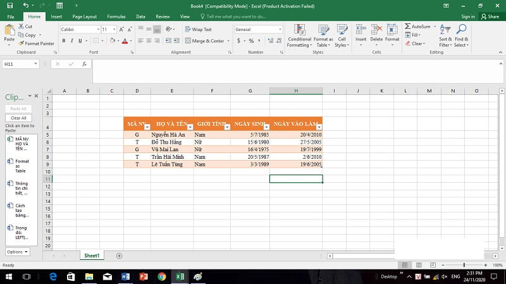
Task: Click the Insert Function fx icon
Action: tap(83, 64)
